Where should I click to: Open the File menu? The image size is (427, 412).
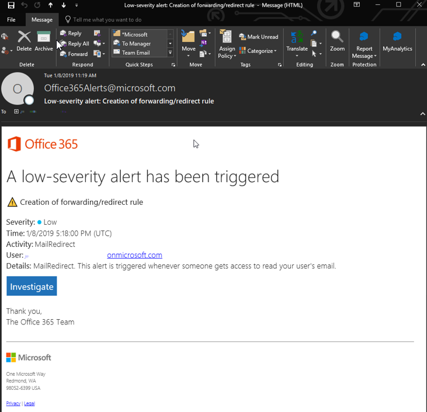tap(11, 20)
